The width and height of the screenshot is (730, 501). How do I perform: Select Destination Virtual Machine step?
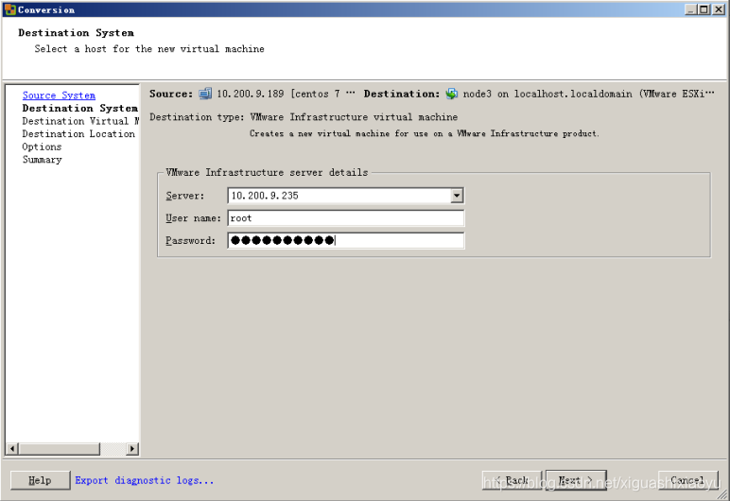pos(80,121)
